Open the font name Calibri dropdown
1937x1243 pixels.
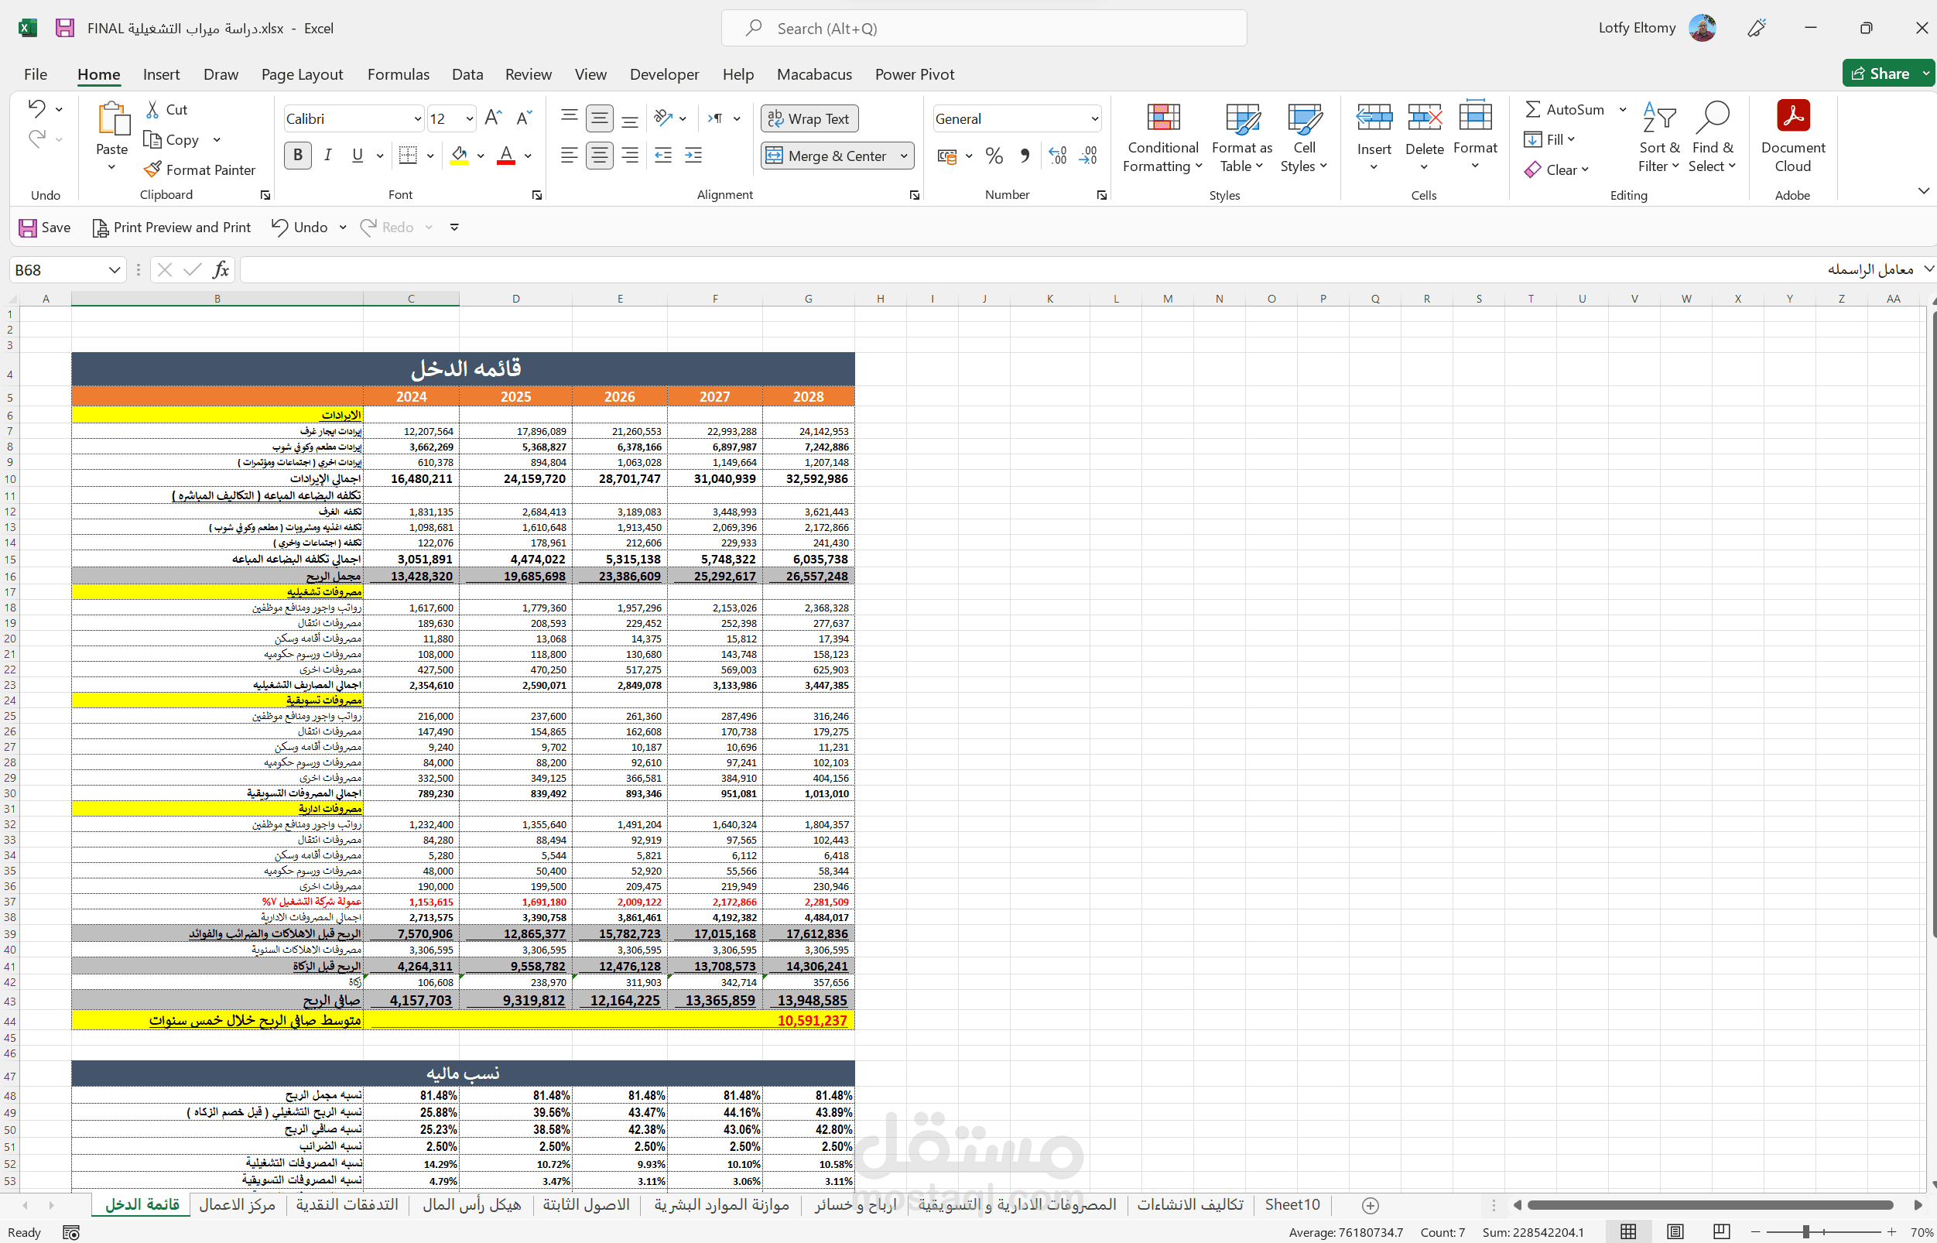417,118
